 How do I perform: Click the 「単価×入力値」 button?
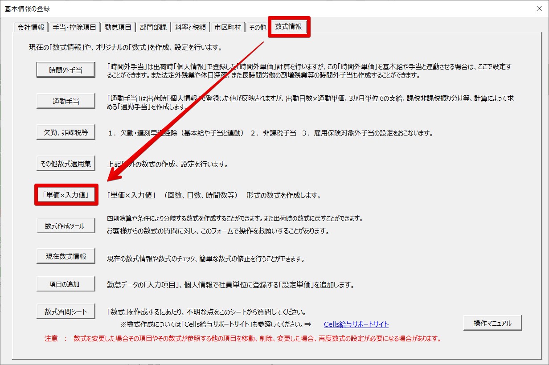tap(66, 195)
